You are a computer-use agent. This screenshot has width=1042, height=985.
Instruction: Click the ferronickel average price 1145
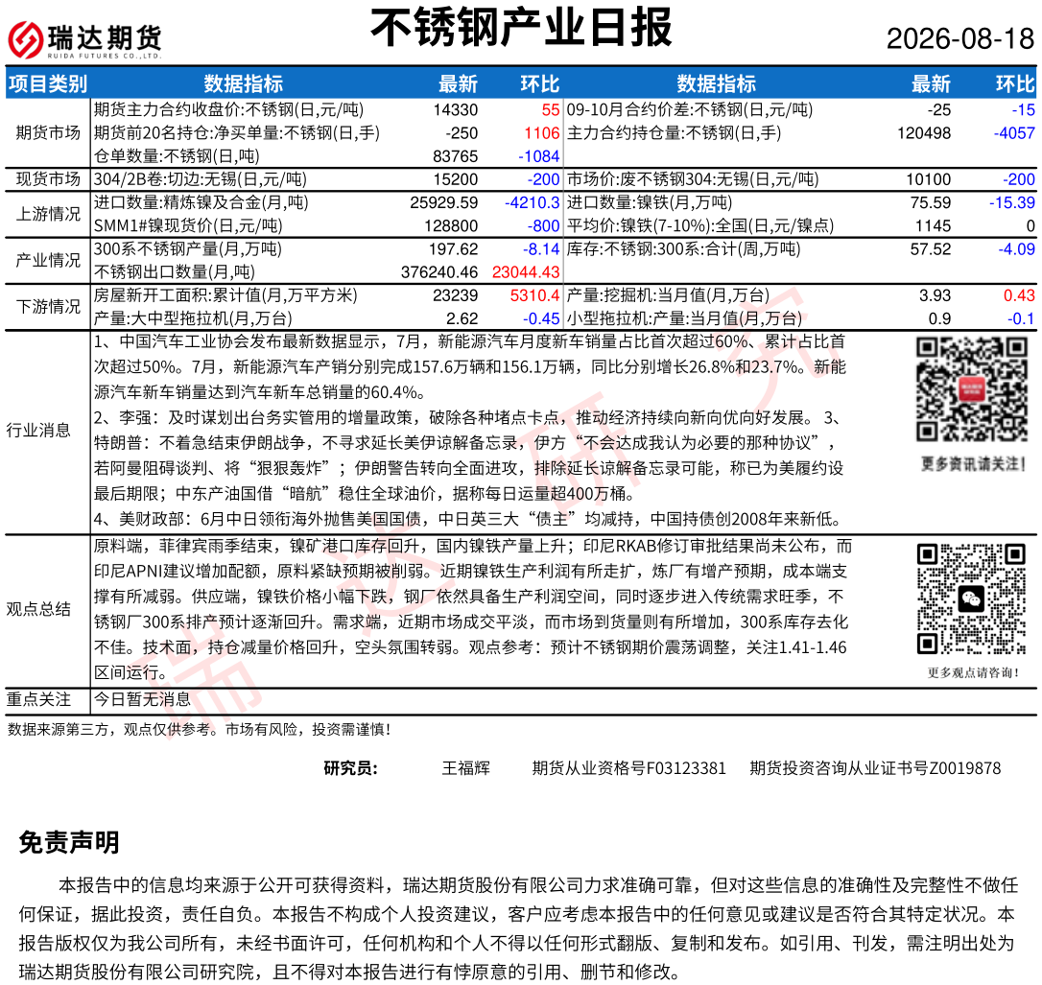tap(933, 225)
